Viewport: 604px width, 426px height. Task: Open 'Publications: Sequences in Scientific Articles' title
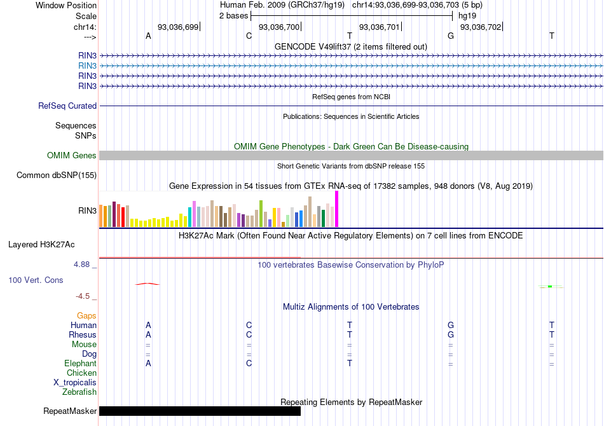coord(351,116)
